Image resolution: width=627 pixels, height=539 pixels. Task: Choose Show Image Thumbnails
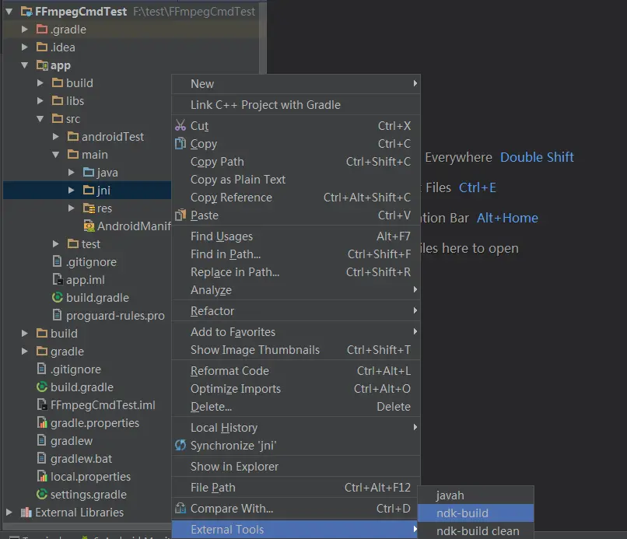296,350
